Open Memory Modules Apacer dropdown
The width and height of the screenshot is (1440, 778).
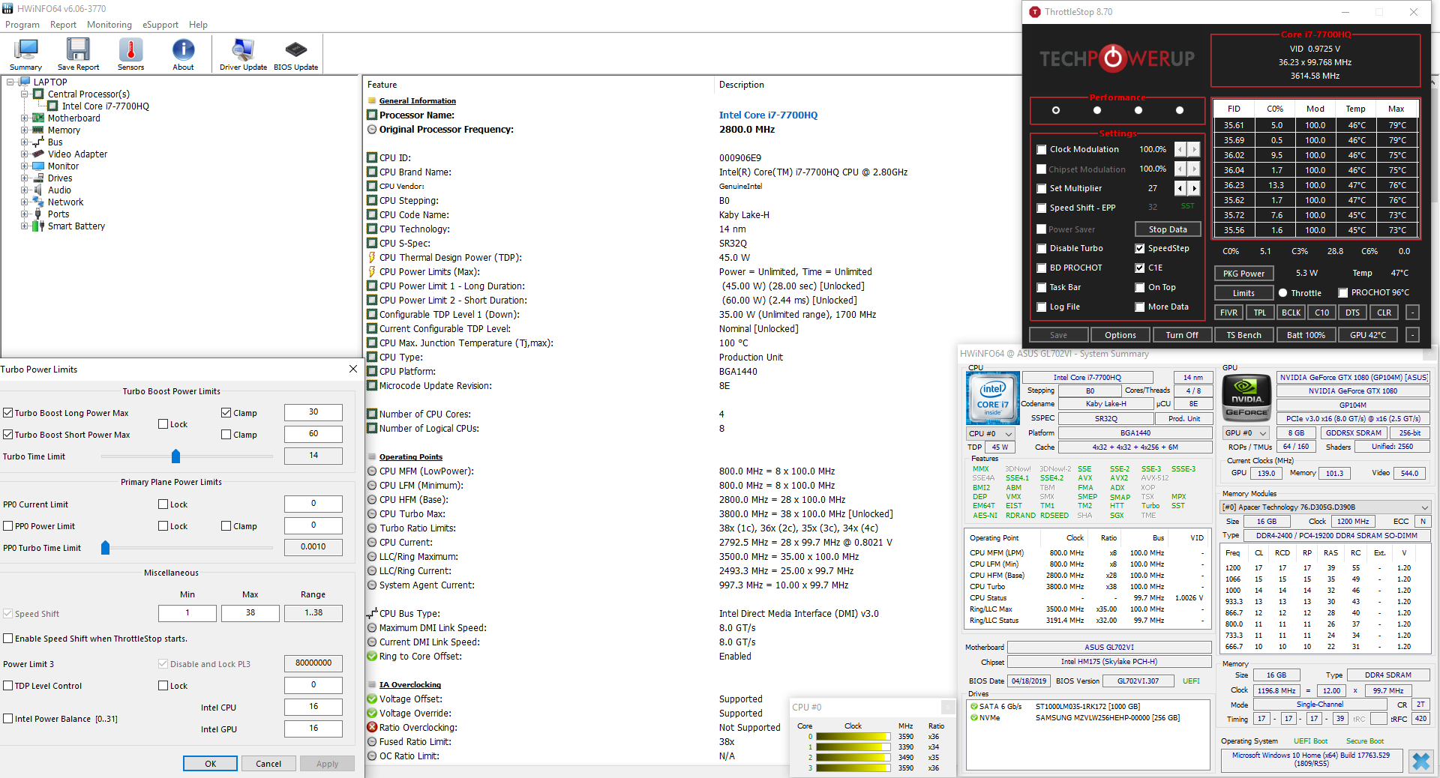1326,507
